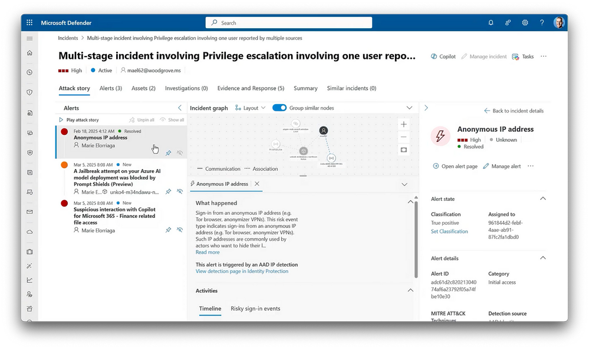Pin the Jailbreak attempt alert
Image resolution: width=589 pixels, height=349 pixels.
(x=168, y=191)
